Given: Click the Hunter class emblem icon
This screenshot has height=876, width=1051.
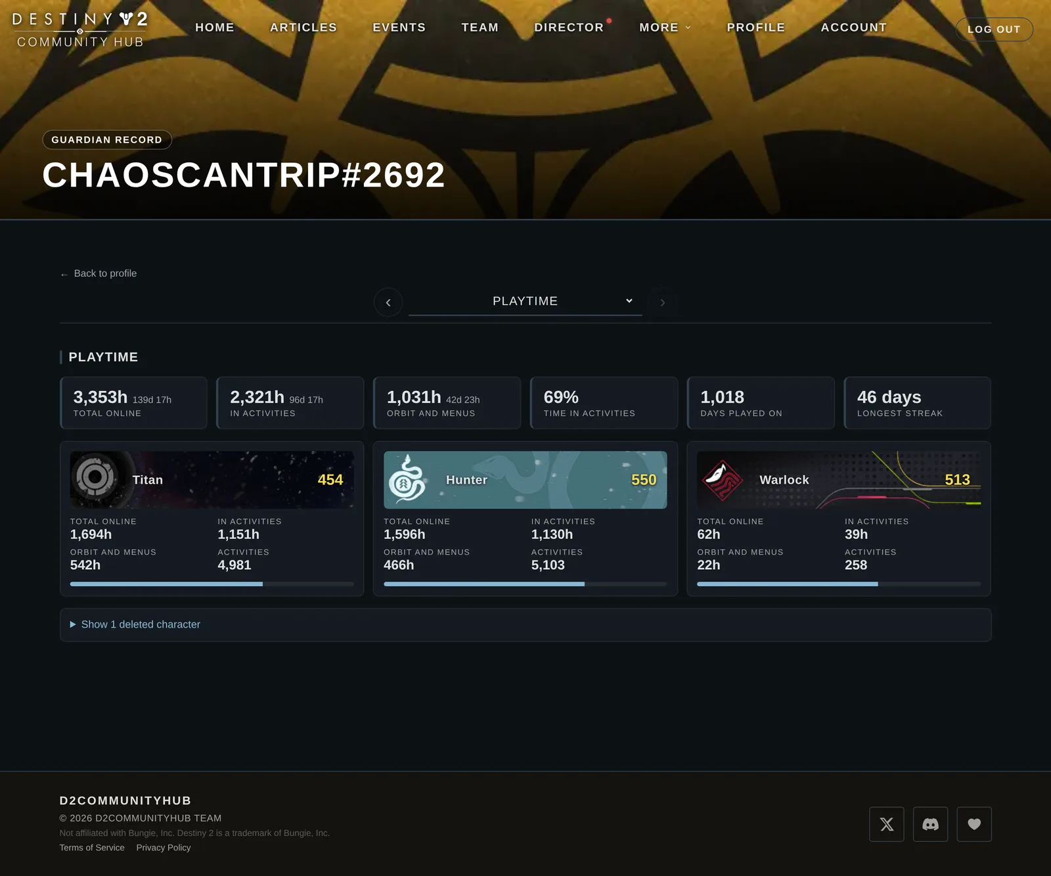Looking at the screenshot, I should click(x=407, y=479).
